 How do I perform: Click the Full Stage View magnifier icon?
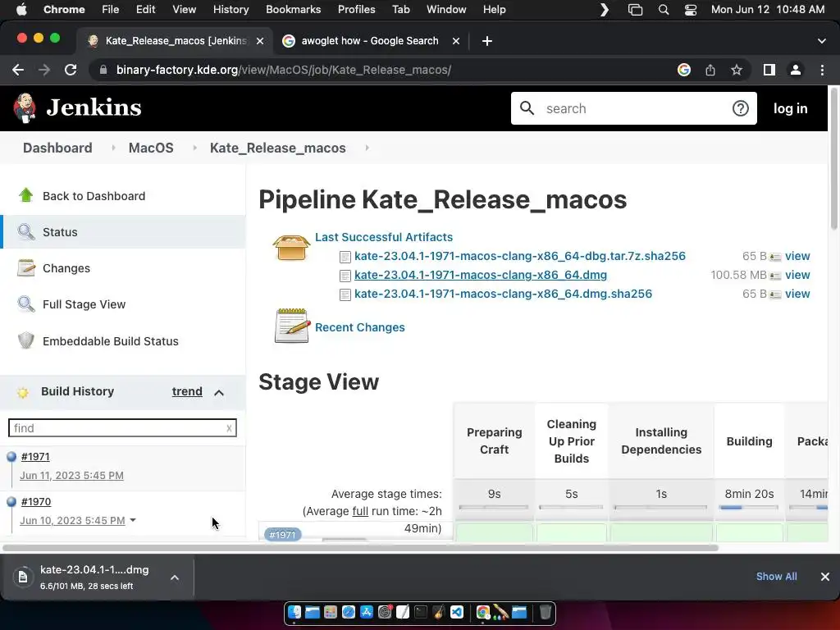[25, 304]
